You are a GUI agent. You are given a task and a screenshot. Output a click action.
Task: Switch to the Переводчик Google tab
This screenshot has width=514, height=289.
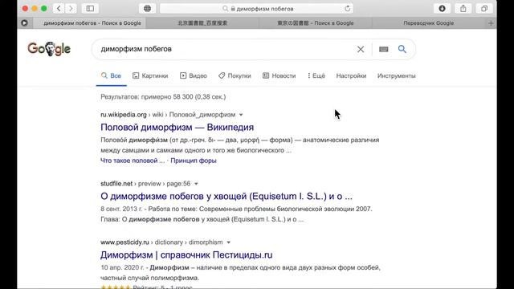428,23
